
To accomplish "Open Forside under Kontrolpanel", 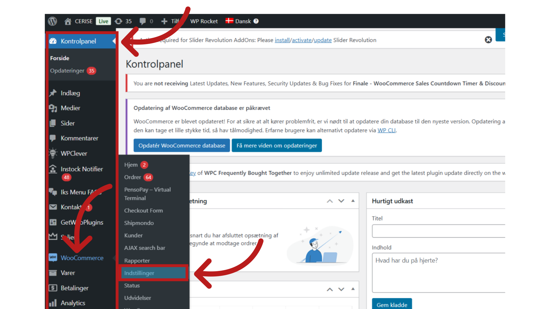I will point(60,58).
